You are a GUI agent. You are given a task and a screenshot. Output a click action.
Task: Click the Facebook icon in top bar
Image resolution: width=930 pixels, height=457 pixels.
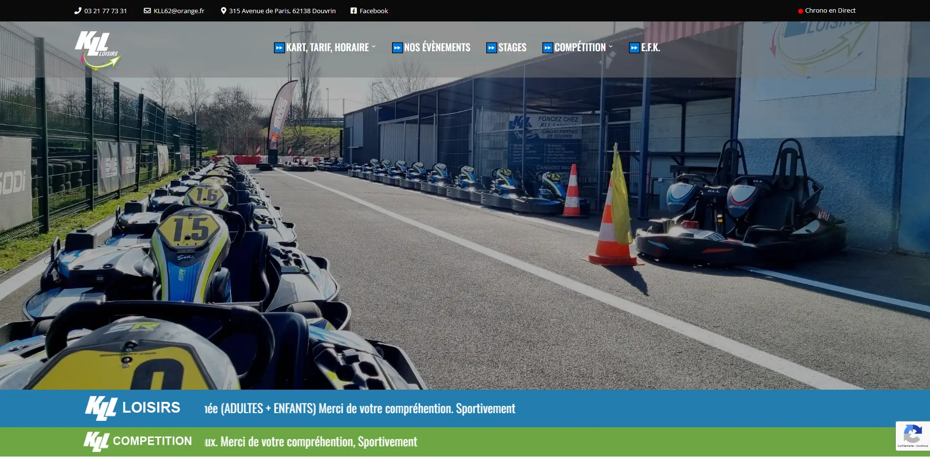pyautogui.click(x=353, y=11)
